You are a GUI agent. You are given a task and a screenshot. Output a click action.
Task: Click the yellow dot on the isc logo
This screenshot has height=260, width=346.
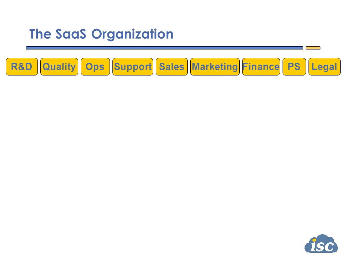pos(314,240)
